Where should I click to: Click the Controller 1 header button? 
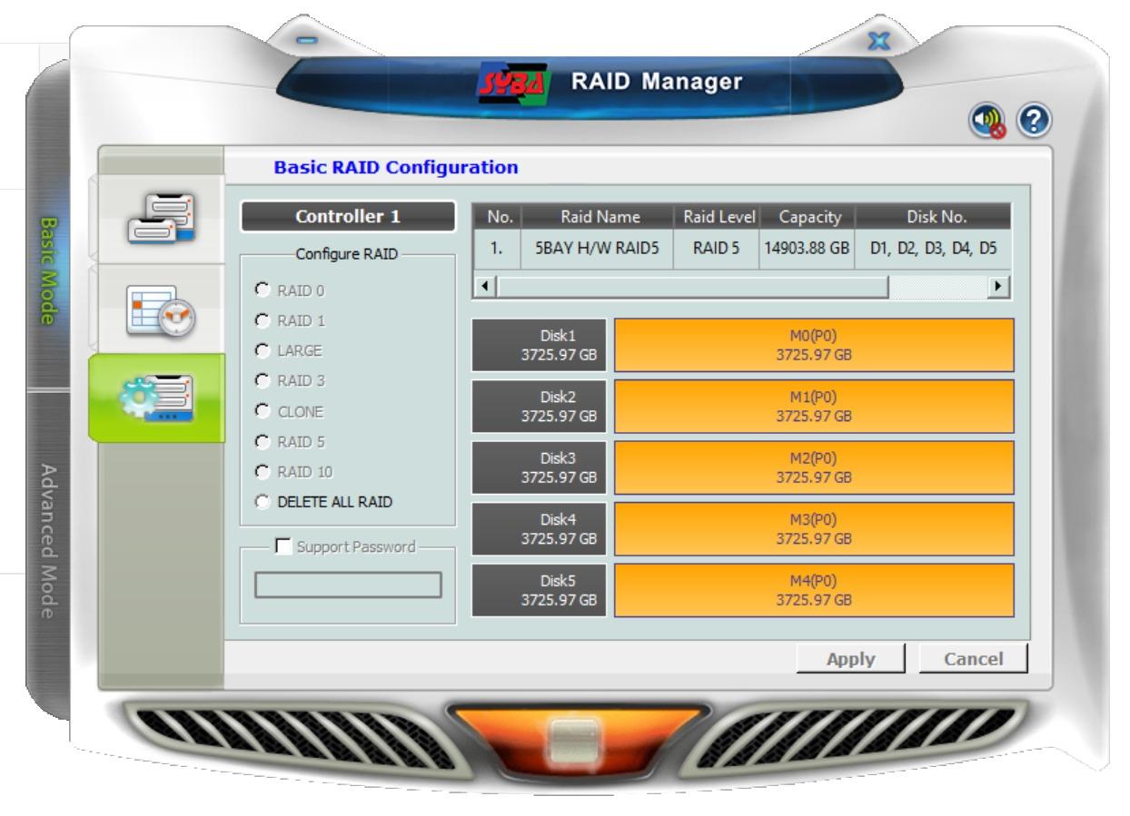coord(347,217)
